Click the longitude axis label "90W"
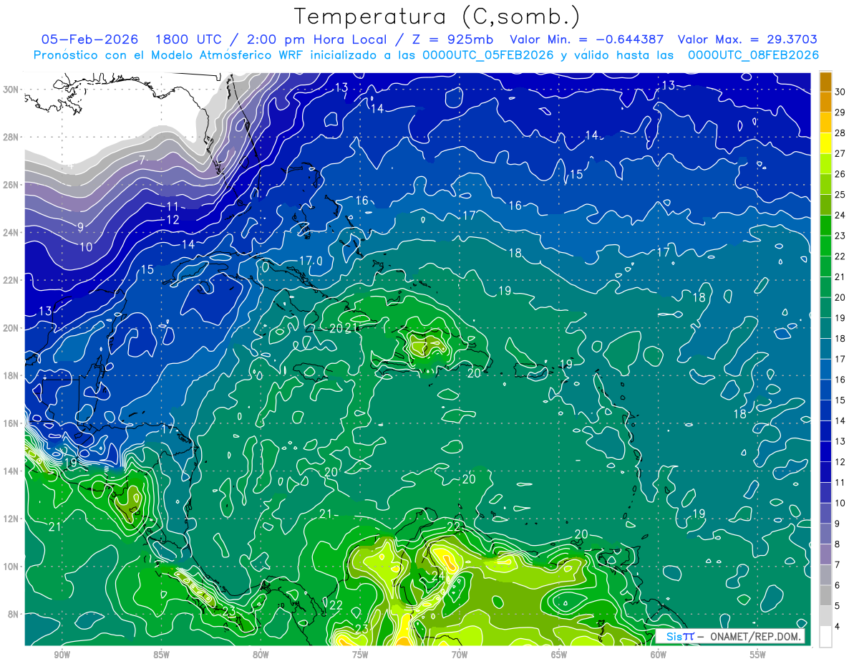 coord(62,655)
